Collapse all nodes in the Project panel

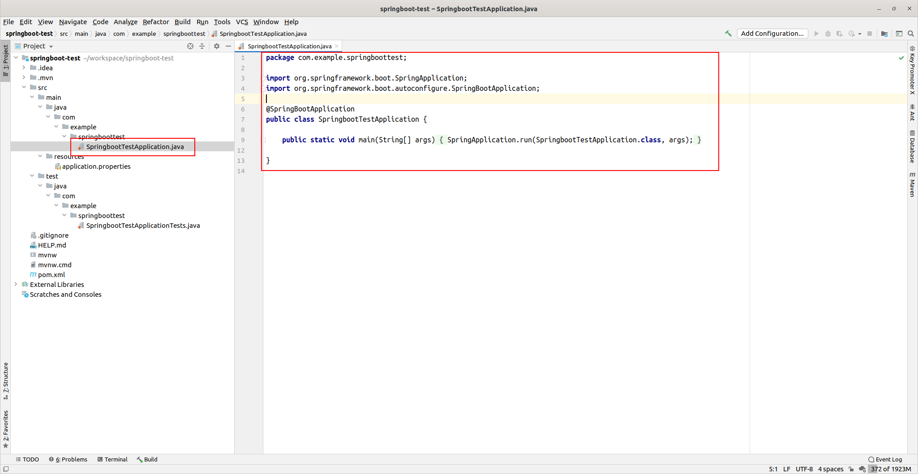pos(202,46)
